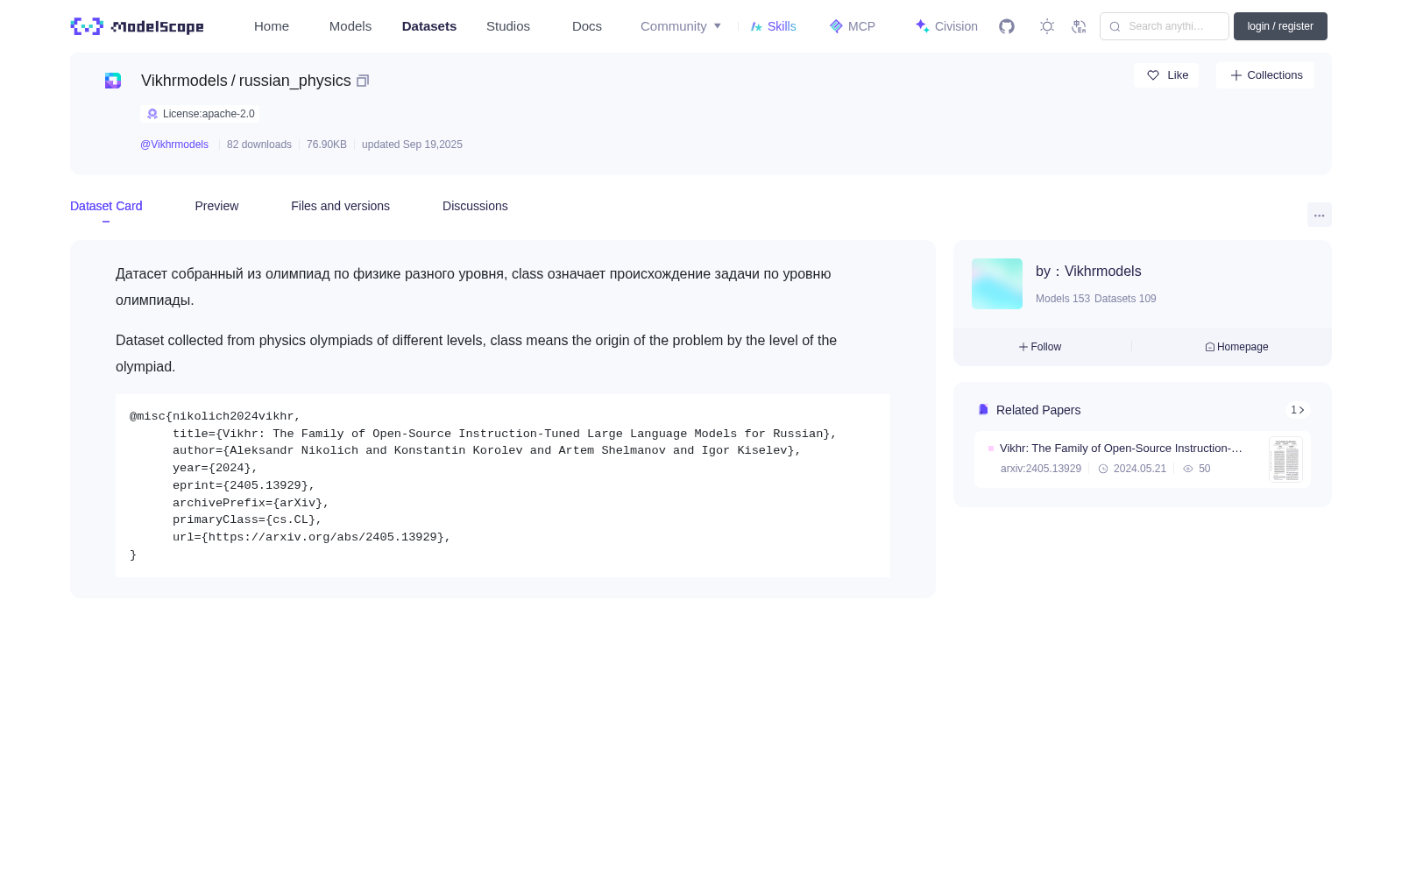This screenshot has width=1402, height=876.
Task: Click the '82 downloads' text
Action: [259, 145]
